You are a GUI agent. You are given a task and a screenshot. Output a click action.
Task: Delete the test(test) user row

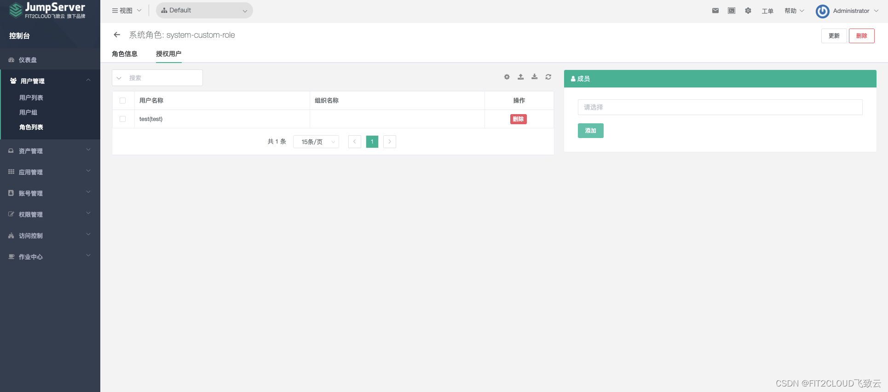(519, 119)
